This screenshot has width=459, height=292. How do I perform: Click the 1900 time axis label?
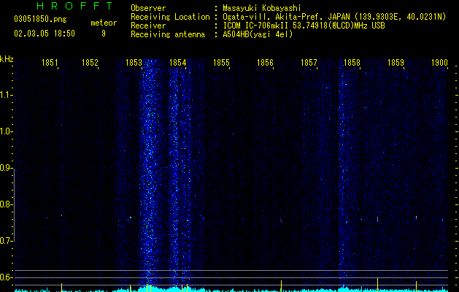pos(440,62)
